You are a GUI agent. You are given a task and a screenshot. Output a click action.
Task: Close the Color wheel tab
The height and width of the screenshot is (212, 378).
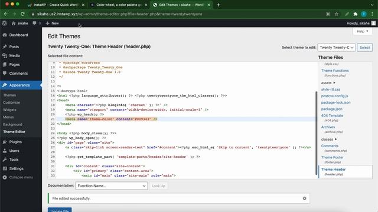pos(146,5)
